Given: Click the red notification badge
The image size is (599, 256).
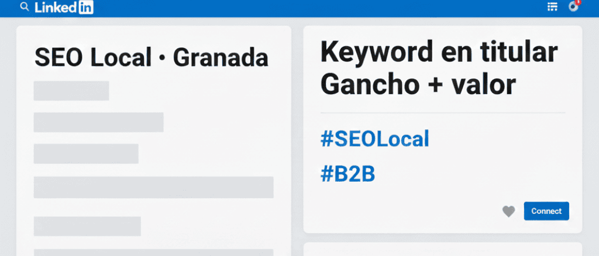Looking at the screenshot, I should click(x=578, y=2).
